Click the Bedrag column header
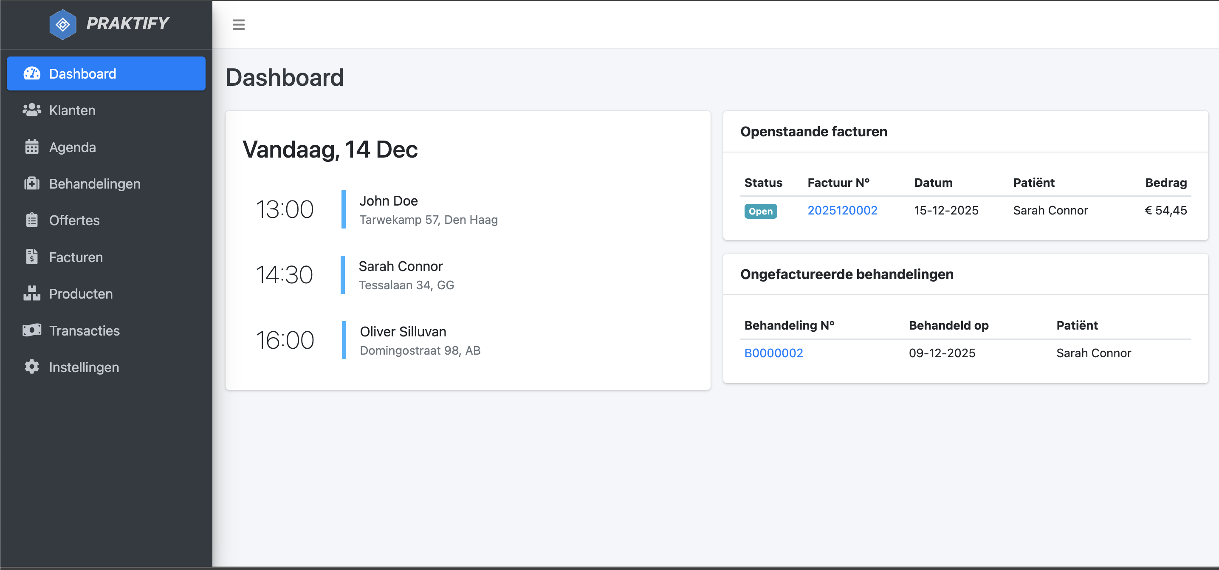Viewport: 1219px width, 570px height. [1165, 183]
